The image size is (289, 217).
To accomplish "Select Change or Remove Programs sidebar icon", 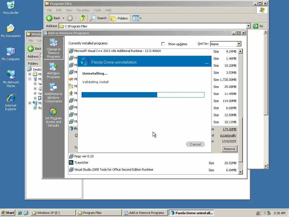I will pos(53,48).
